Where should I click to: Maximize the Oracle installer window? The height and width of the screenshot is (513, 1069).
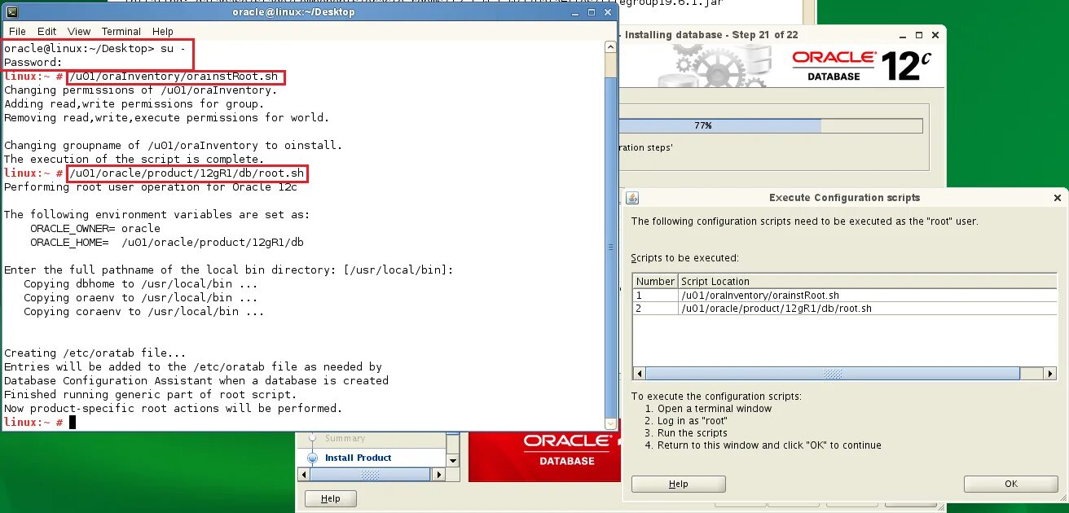pyautogui.click(x=918, y=35)
